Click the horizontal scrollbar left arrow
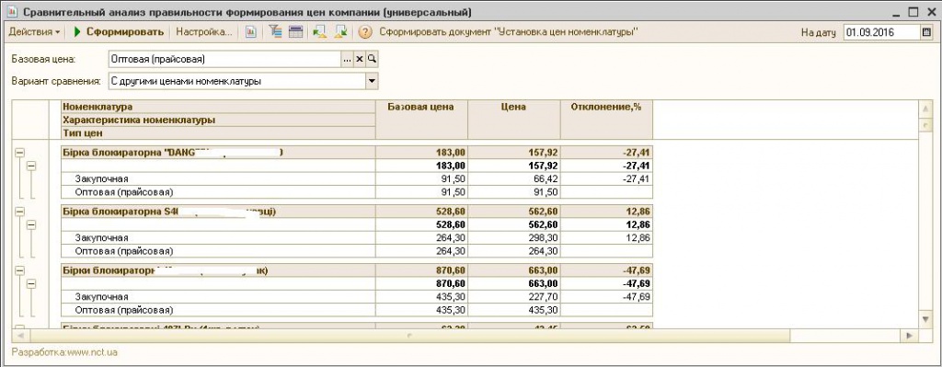The width and height of the screenshot is (942, 367). [x=20, y=335]
